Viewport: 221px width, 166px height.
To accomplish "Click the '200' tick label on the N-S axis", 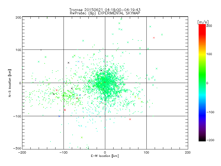I will [18, 17].
